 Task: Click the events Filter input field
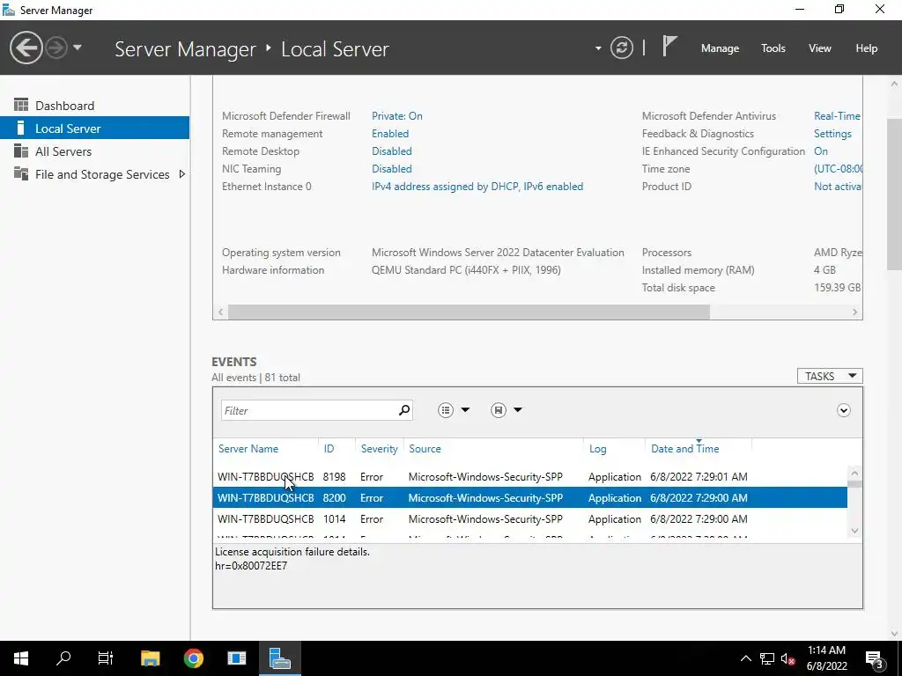308,410
